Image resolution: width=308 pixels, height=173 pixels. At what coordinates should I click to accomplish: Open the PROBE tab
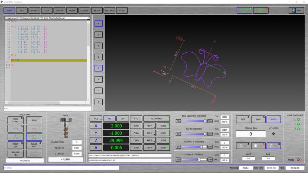(x=72, y=10)
